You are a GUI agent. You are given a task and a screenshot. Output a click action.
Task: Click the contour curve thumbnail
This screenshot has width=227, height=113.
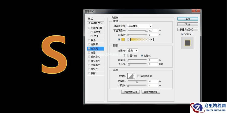(x=130, y=76)
